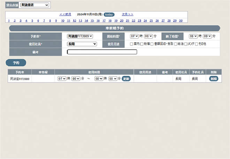Image resolution: width=230 pixels, height=159 pixels.
Task: Go to previous month with <<前月 link
Action: click(65, 14)
